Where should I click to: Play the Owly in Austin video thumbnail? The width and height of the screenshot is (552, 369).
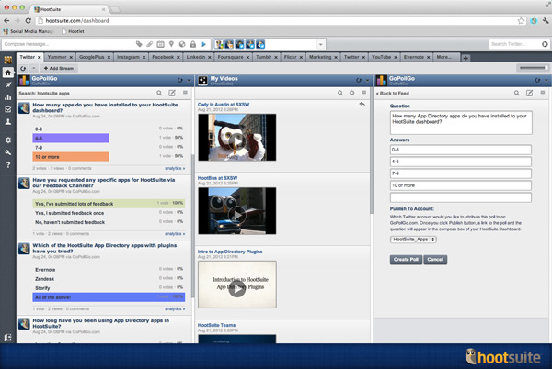pyautogui.click(x=237, y=138)
